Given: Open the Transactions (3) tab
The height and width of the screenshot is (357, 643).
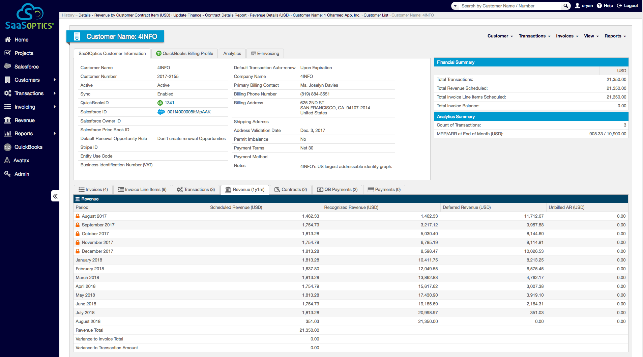Looking at the screenshot, I should 196,190.
